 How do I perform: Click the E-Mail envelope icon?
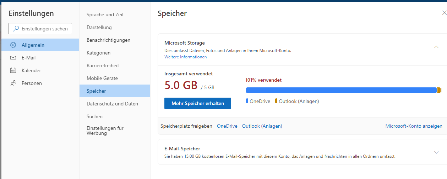(x=13, y=58)
